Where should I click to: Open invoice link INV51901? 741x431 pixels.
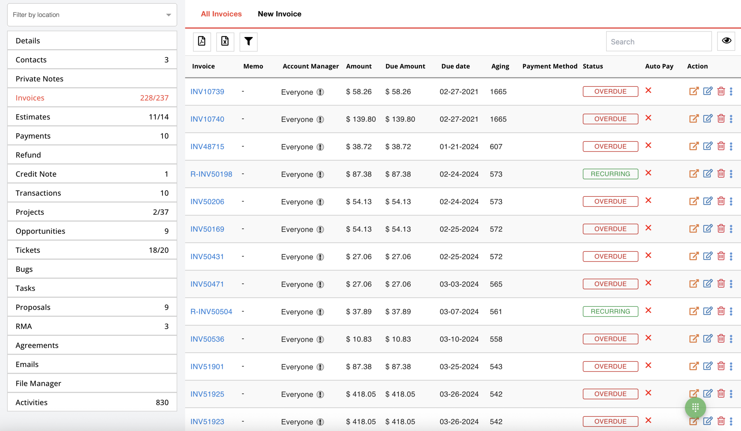tap(207, 366)
